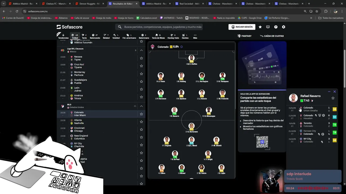The height and width of the screenshot is (194, 346).
Task: Select player G. Berterame in lineup
Action: click(191, 127)
